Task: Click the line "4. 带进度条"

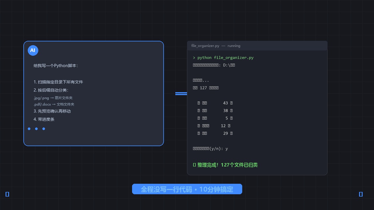Action: (x=44, y=119)
